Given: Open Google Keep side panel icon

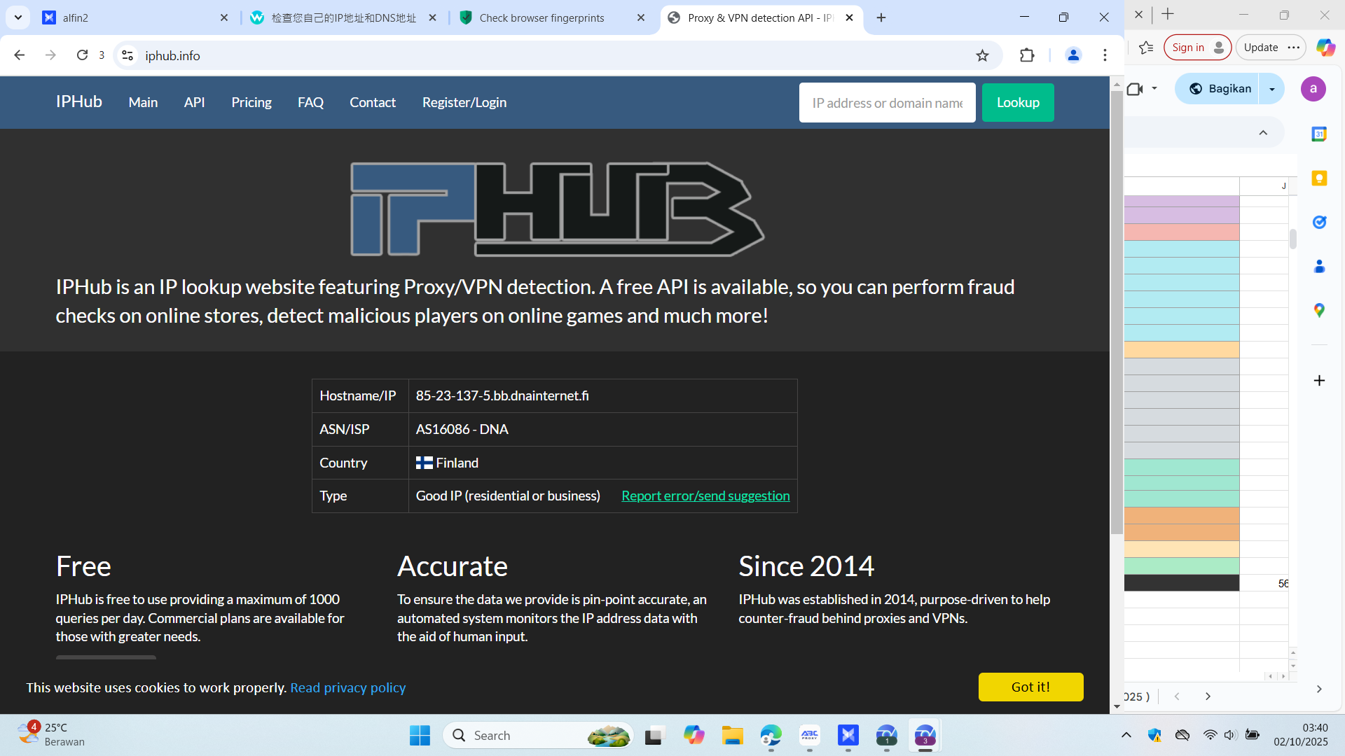Looking at the screenshot, I should [1319, 178].
